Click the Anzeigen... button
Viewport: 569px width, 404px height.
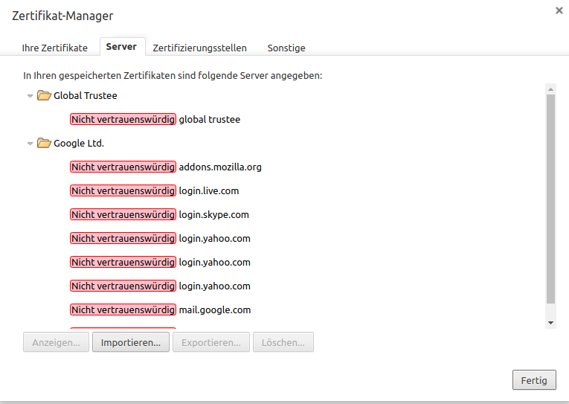click(57, 342)
